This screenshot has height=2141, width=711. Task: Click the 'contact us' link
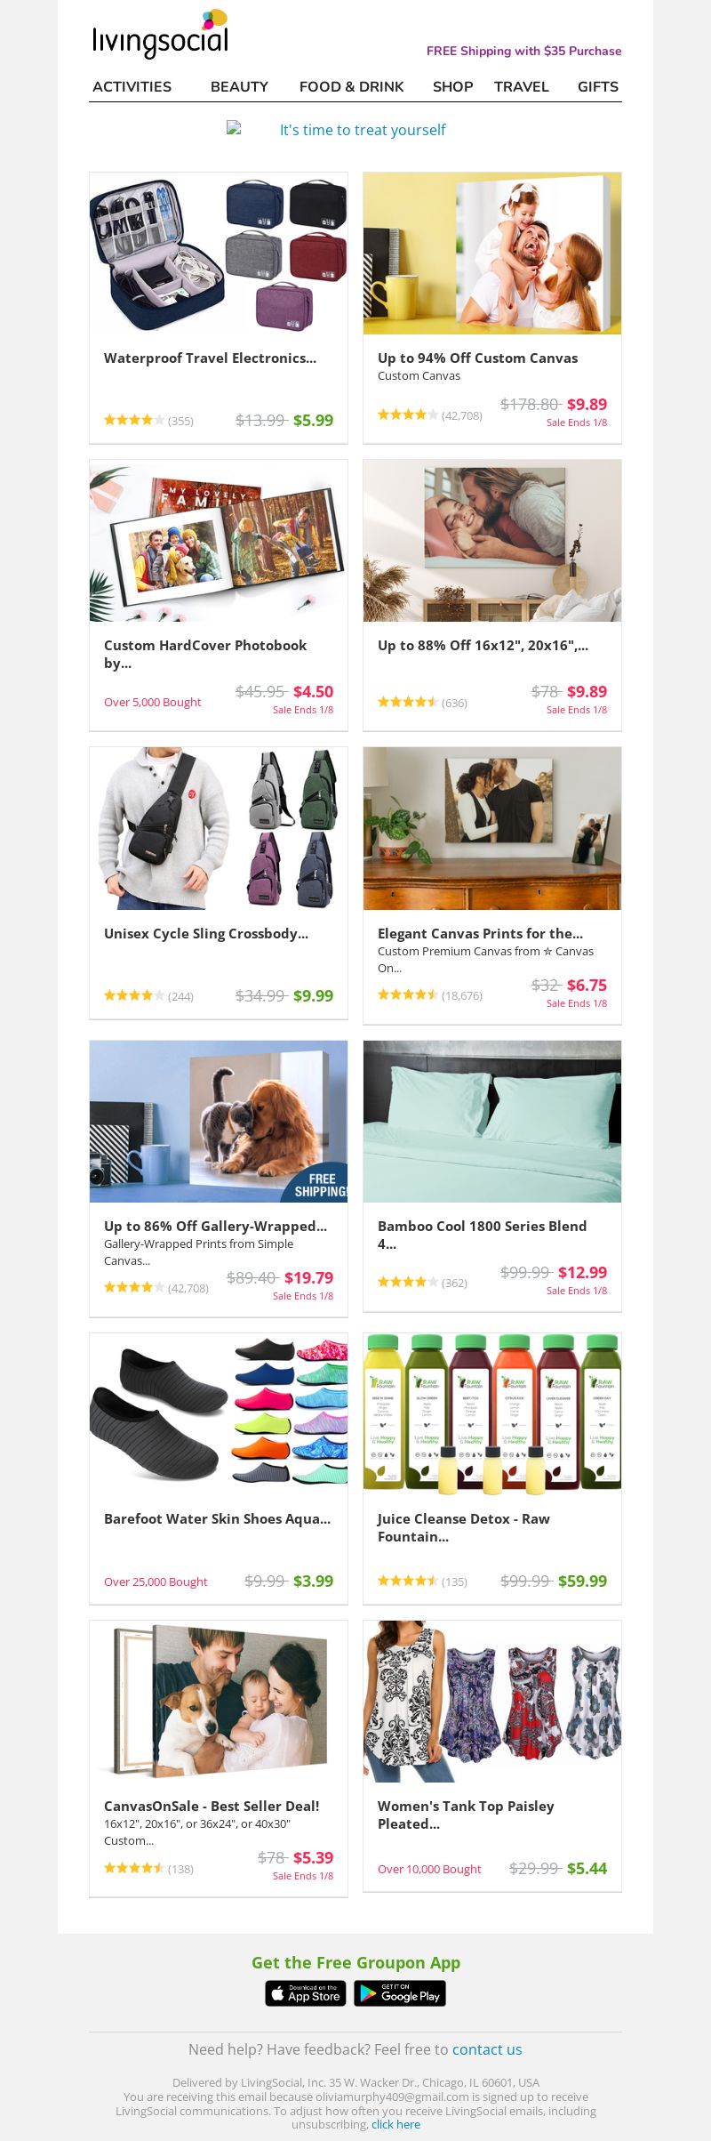pyautogui.click(x=487, y=2048)
